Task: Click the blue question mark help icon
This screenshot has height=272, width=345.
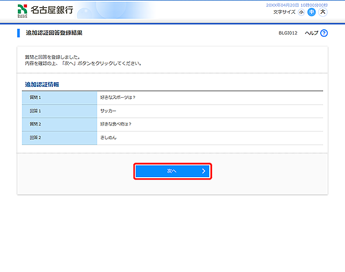Action: click(324, 33)
